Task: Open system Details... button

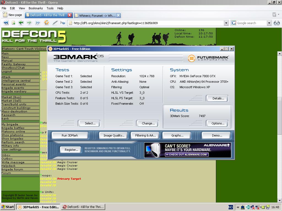Action: tap(218, 98)
